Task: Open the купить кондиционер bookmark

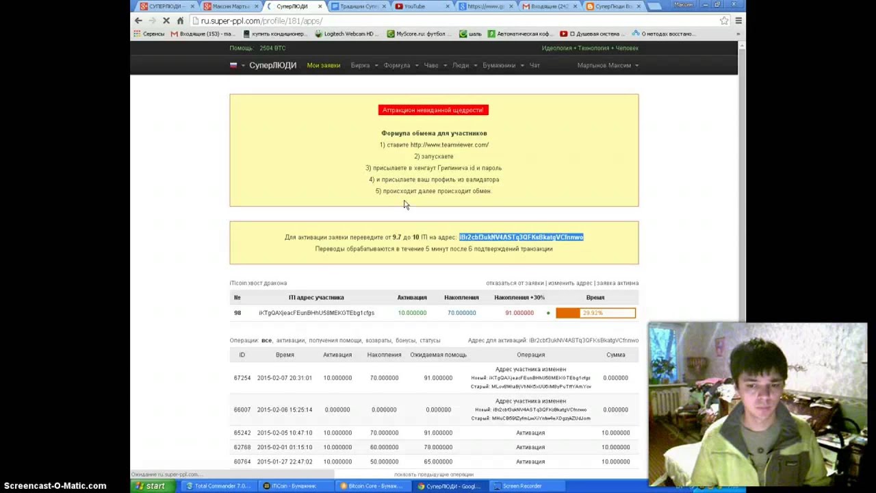Action: 275,34
